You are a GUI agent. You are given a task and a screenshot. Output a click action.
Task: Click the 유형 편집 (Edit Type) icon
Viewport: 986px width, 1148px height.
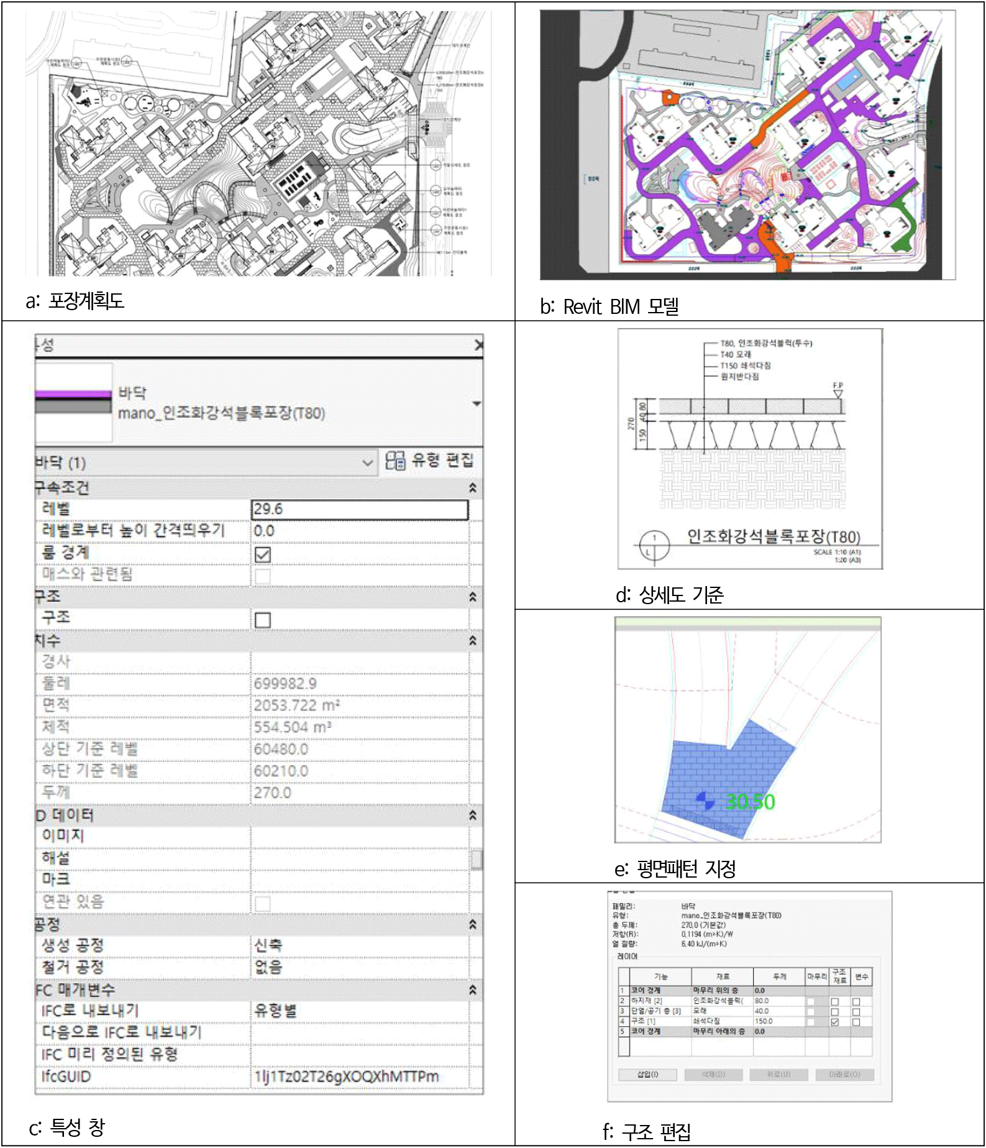pos(395,461)
